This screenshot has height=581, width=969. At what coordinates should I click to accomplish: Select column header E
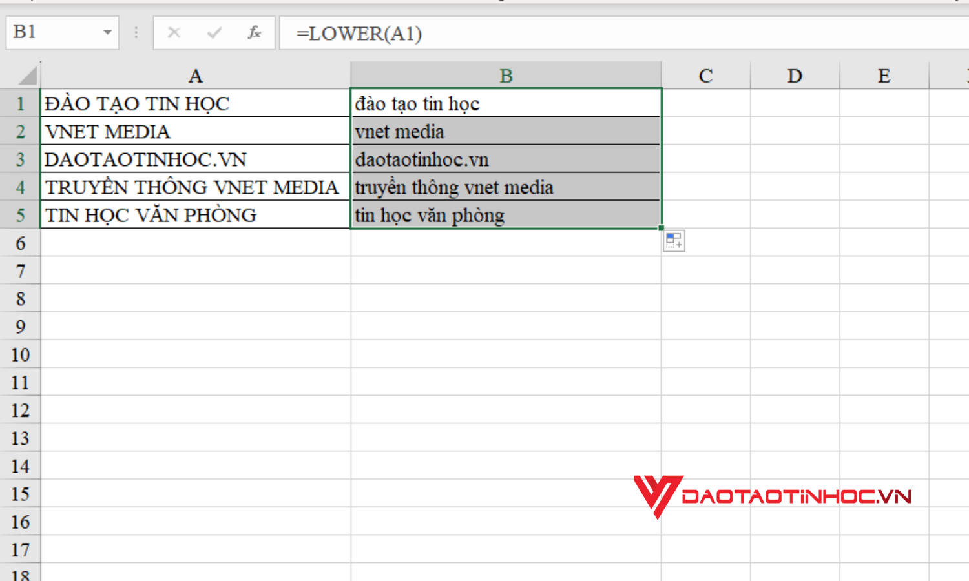click(x=882, y=75)
